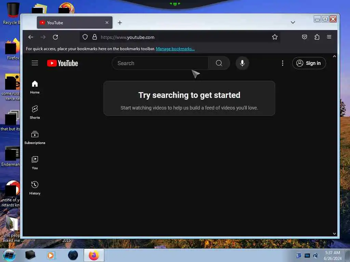Click the address bar URL

pos(127,37)
